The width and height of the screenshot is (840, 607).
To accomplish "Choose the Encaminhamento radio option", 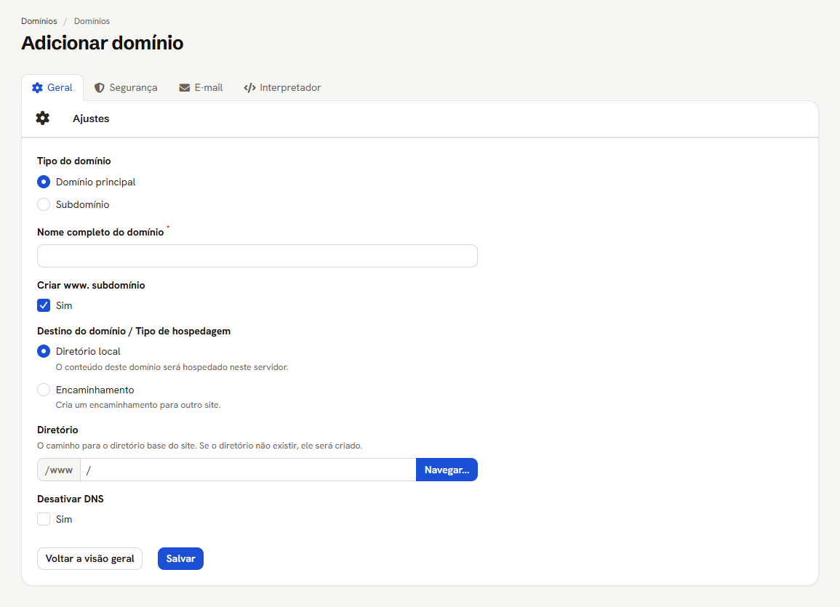I will 44,390.
